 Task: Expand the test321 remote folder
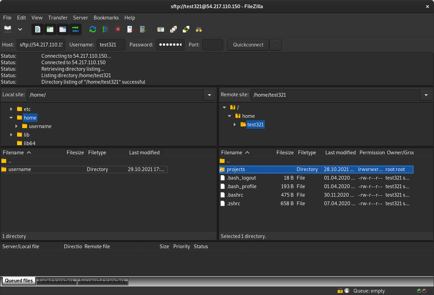[x=235, y=125]
